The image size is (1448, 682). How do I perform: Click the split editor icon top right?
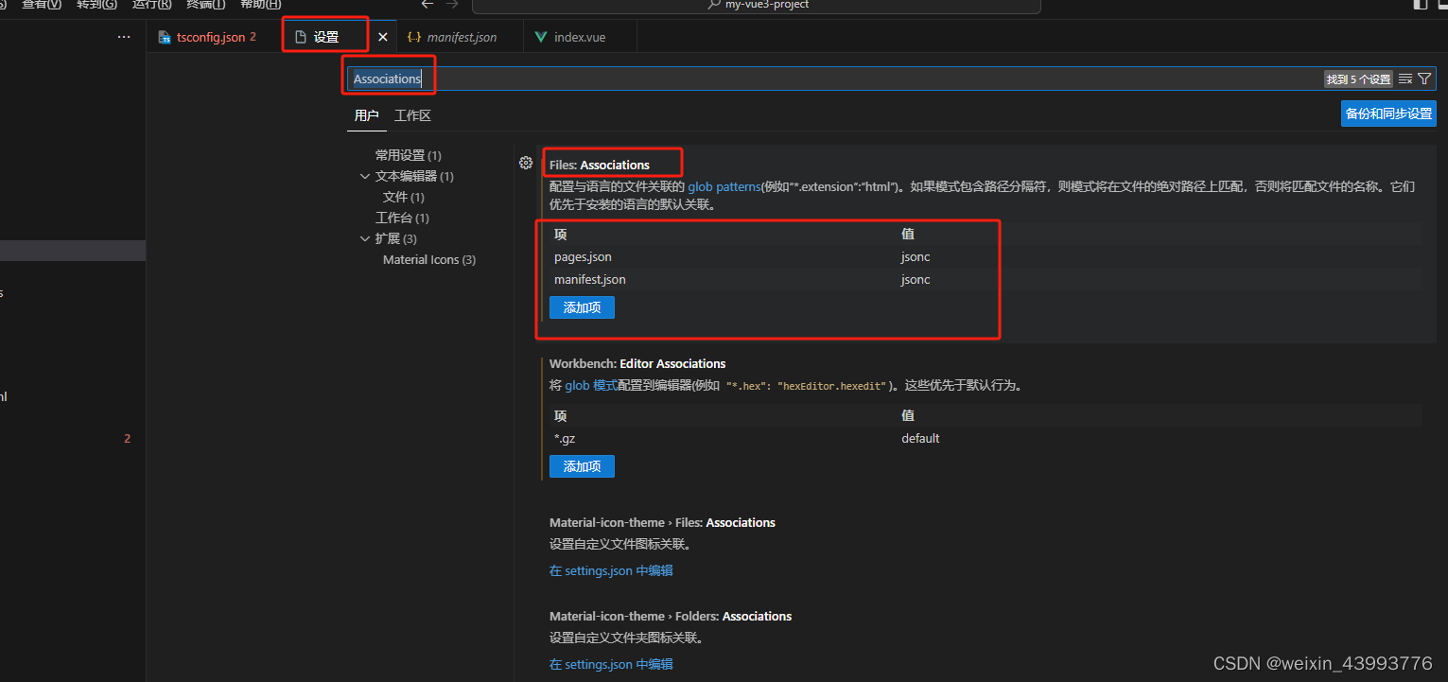[x=1420, y=5]
